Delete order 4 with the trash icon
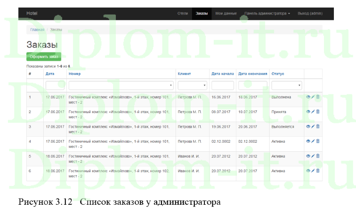The height and width of the screenshot is (216, 356). click(318, 141)
